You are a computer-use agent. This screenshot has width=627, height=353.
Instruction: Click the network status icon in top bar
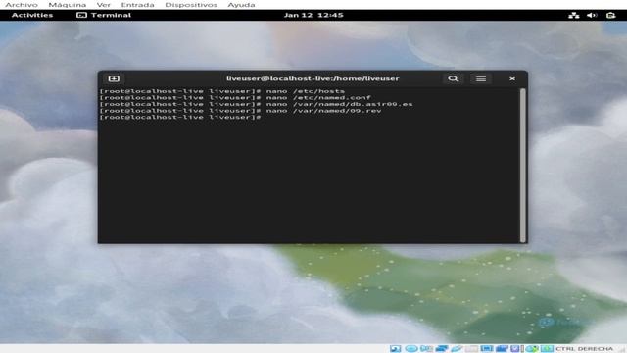[x=574, y=16]
